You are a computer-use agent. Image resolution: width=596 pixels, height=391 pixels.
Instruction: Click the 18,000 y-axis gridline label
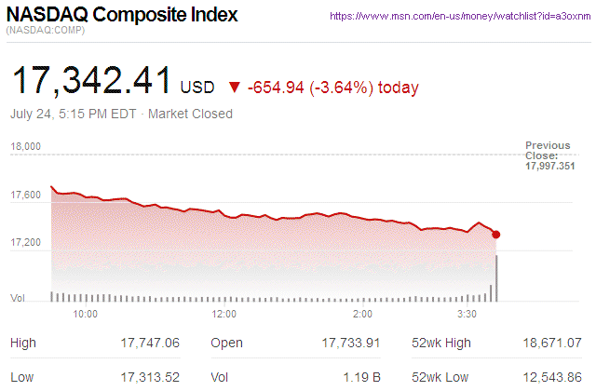[x=26, y=146]
